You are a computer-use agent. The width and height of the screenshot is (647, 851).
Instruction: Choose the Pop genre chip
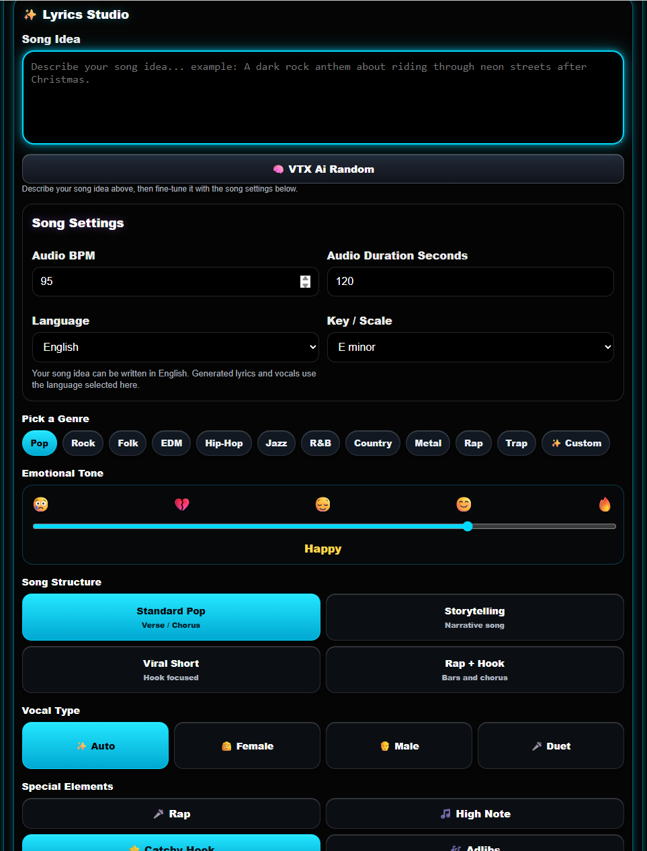coord(40,443)
